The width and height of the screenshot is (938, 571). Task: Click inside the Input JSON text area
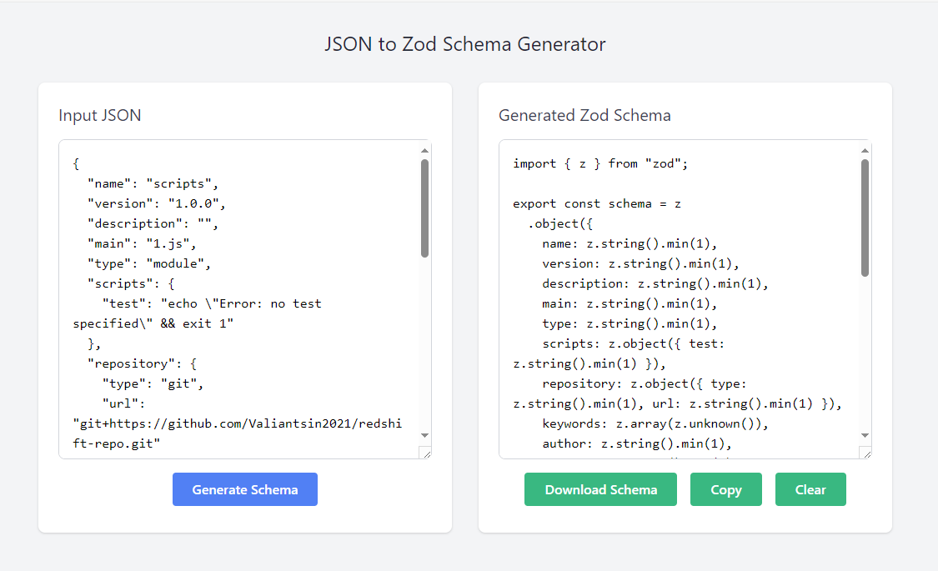tap(239, 299)
